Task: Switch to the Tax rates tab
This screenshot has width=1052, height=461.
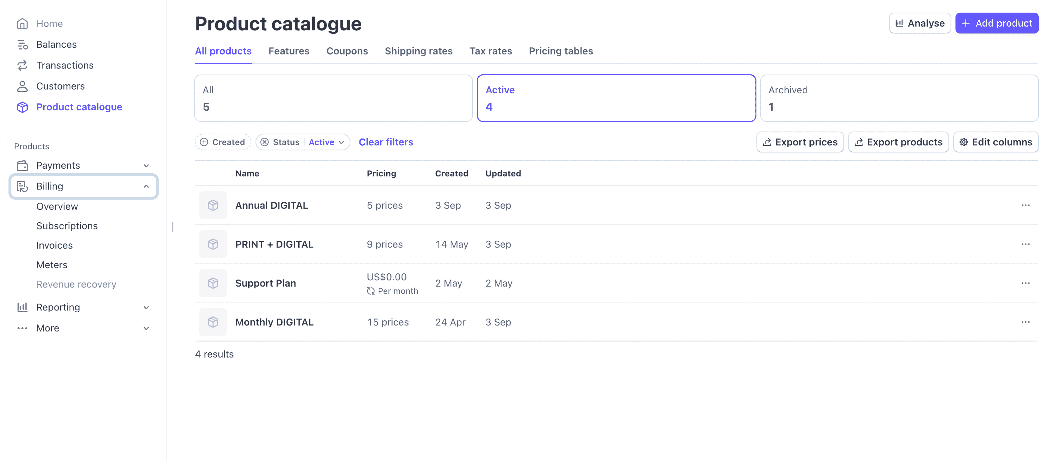Action: (x=490, y=51)
